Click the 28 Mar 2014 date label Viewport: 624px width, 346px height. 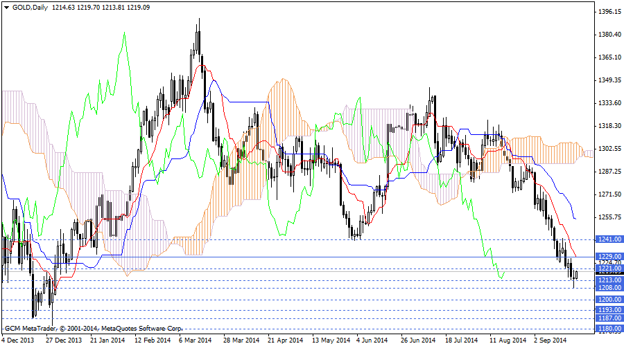[241, 340]
